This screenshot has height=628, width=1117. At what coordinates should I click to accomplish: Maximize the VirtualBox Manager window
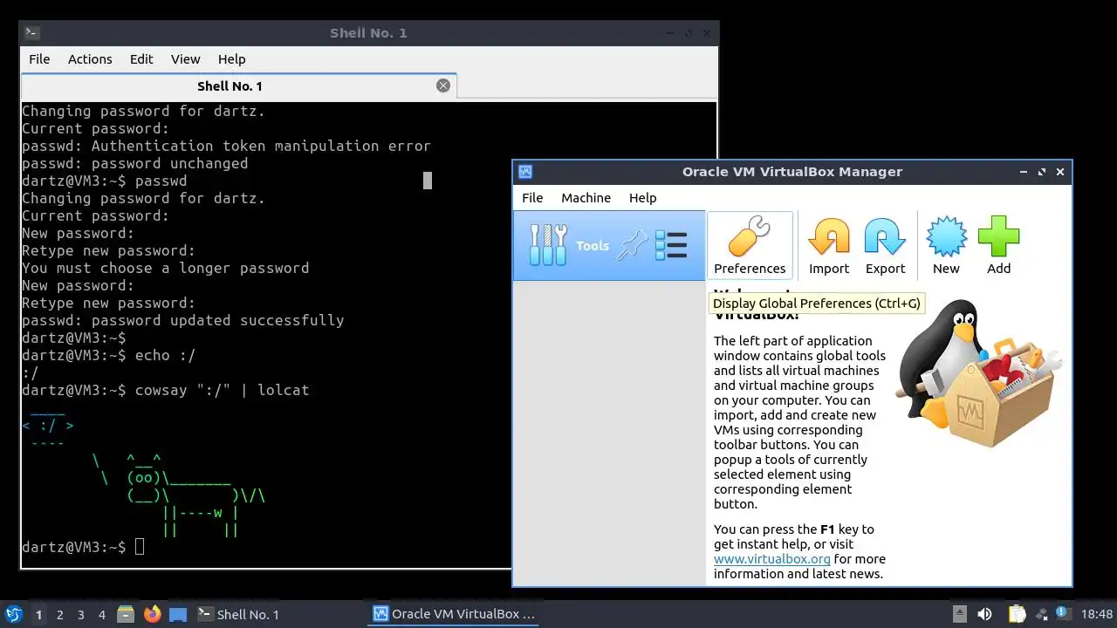pyautogui.click(x=1042, y=172)
